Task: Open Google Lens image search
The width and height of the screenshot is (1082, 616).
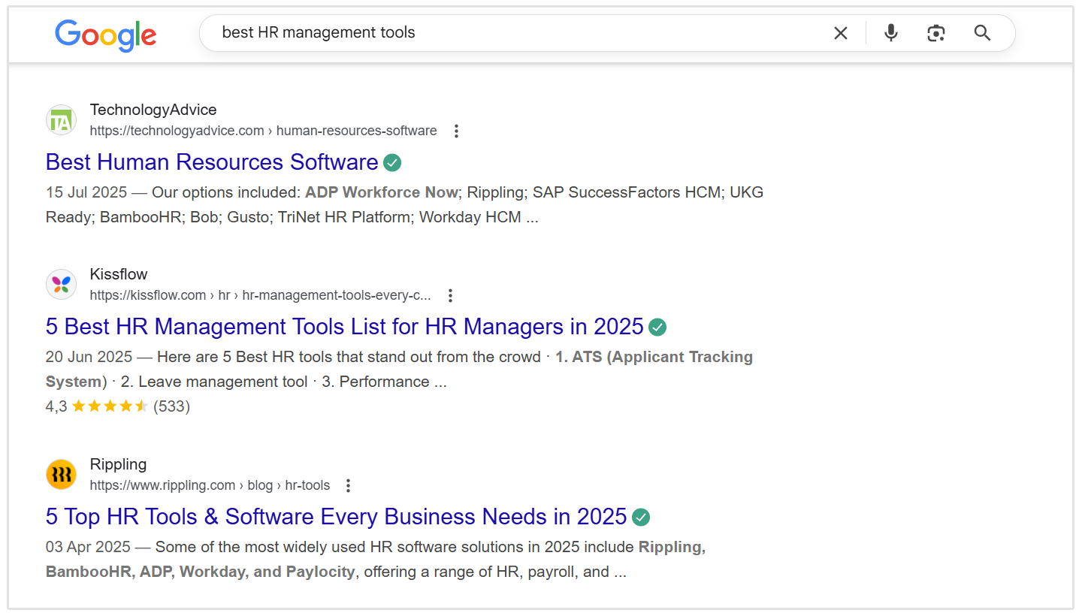Action: [935, 33]
